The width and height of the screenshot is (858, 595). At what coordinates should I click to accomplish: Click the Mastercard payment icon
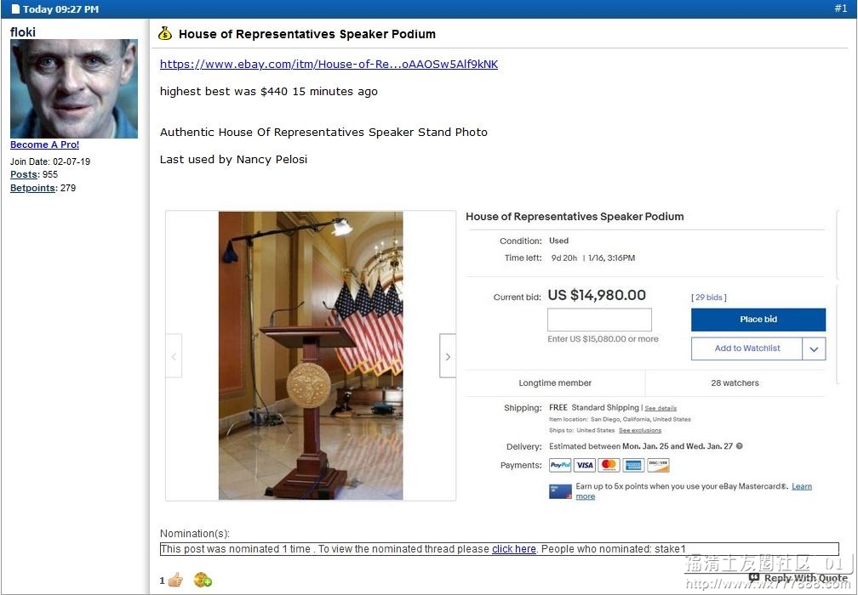tap(609, 465)
